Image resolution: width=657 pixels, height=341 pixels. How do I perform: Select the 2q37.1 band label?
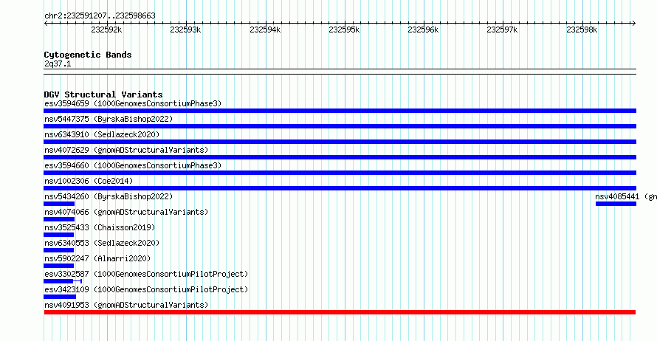(58, 63)
